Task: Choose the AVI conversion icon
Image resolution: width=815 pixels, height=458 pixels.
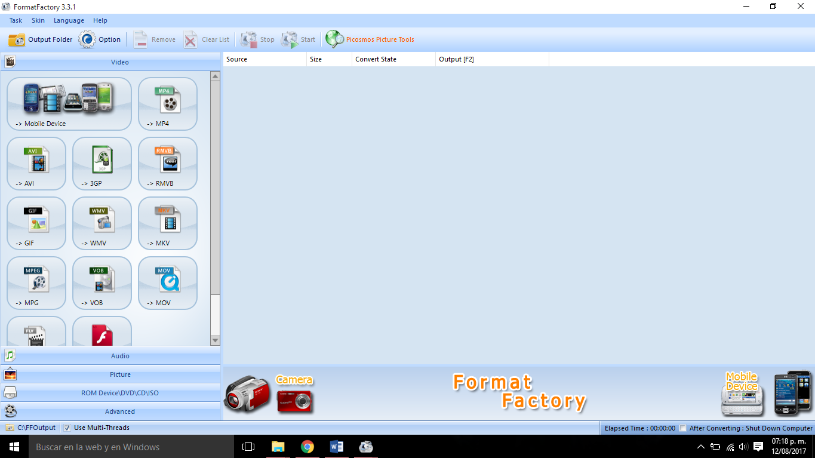Action: tap(36, 164)
